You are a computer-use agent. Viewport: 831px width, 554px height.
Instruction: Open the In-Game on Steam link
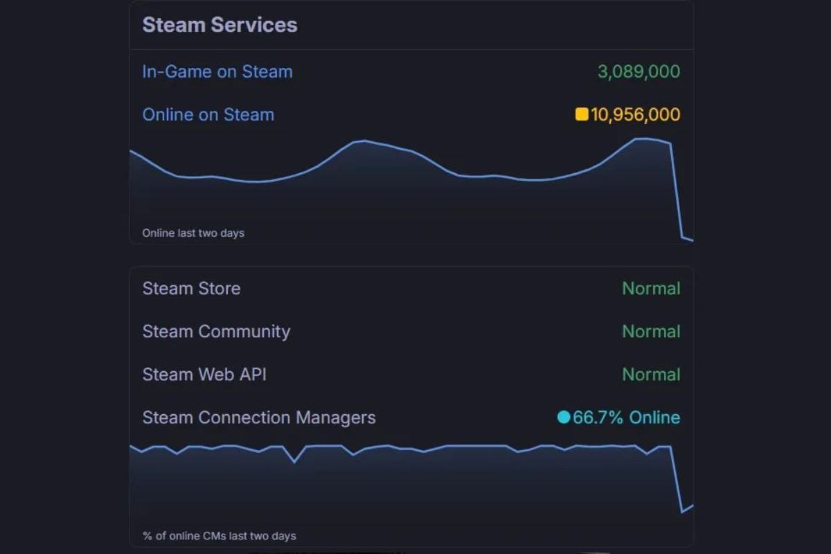[x=217, y=71]
